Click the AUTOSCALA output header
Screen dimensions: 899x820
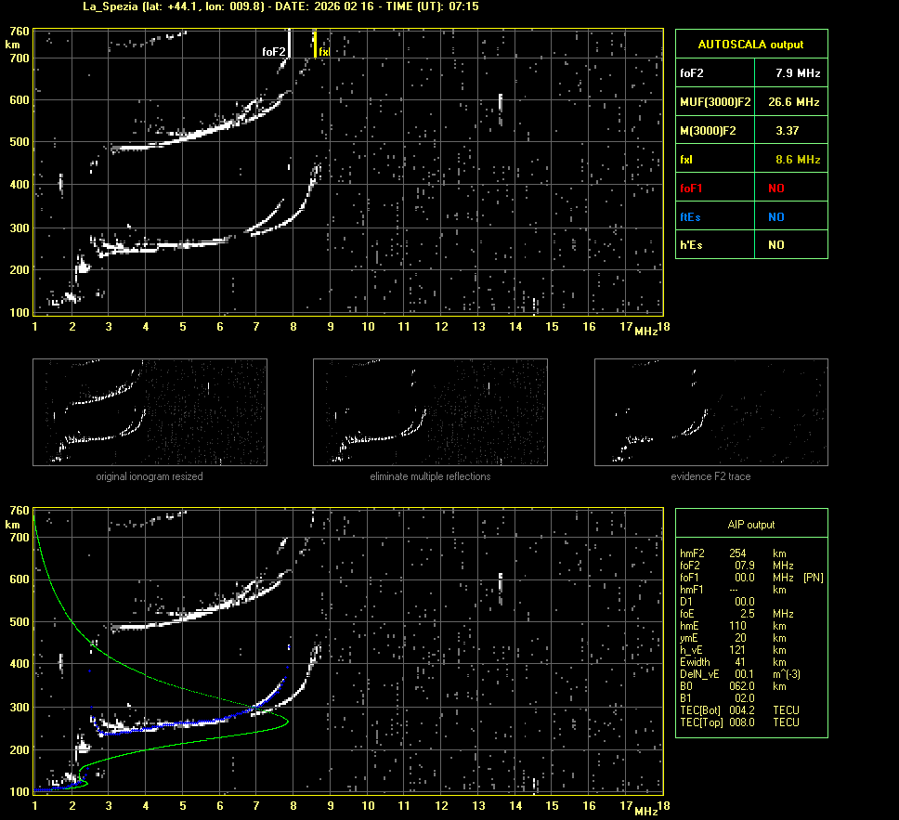point(750,44)
